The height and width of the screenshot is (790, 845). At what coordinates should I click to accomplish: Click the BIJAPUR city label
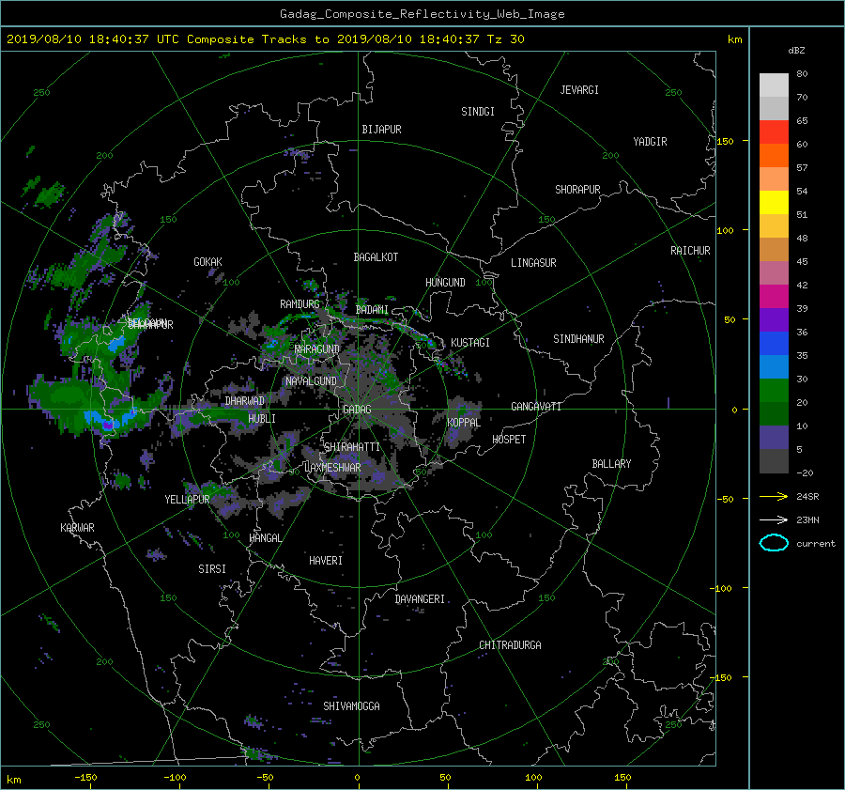[381, 130]
